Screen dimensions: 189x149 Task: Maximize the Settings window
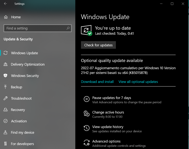coord(172,4)
